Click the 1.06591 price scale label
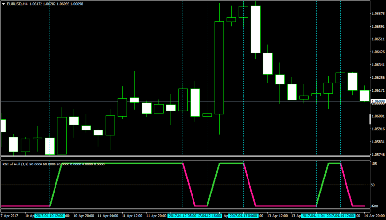The width and height of the screenshot is (386, 220). click(379, 27)
